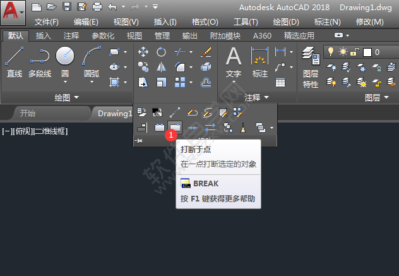
Task: Click the white layer color swatch
Action: tap(367, 51)
